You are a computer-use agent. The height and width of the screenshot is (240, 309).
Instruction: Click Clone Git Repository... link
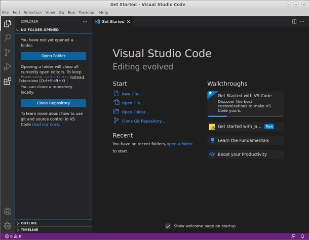point(143,121)
